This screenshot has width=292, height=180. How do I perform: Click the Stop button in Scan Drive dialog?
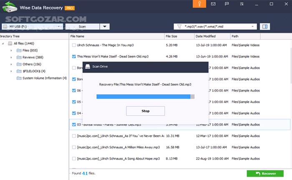tap(146, 111)
